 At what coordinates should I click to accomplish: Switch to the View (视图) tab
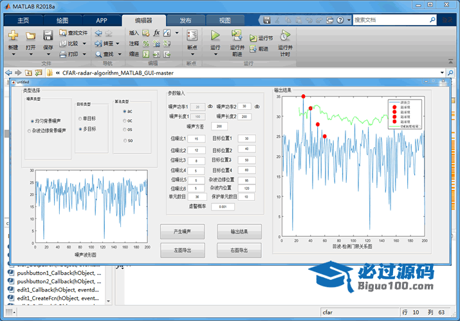click(x=225, y=20)
